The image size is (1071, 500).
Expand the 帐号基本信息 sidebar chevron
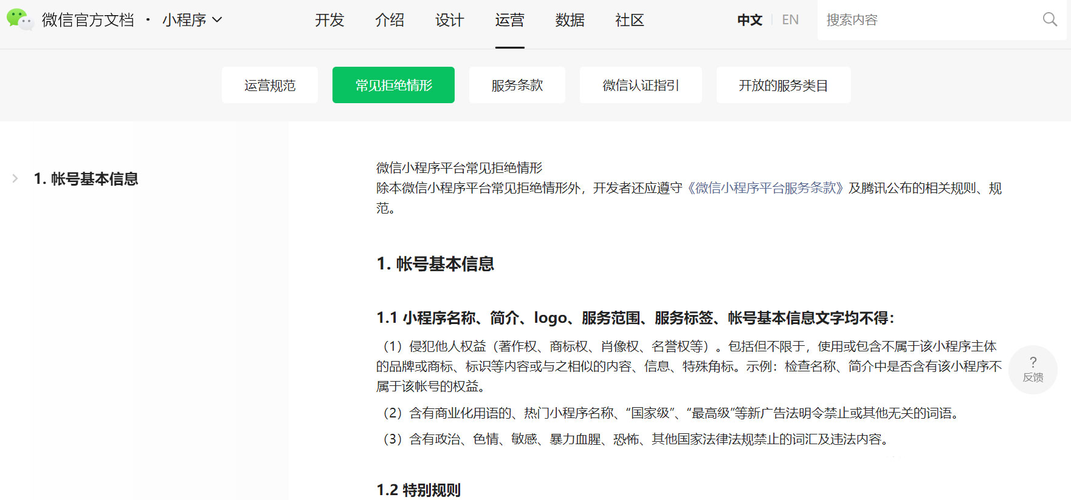click(15, 178)
